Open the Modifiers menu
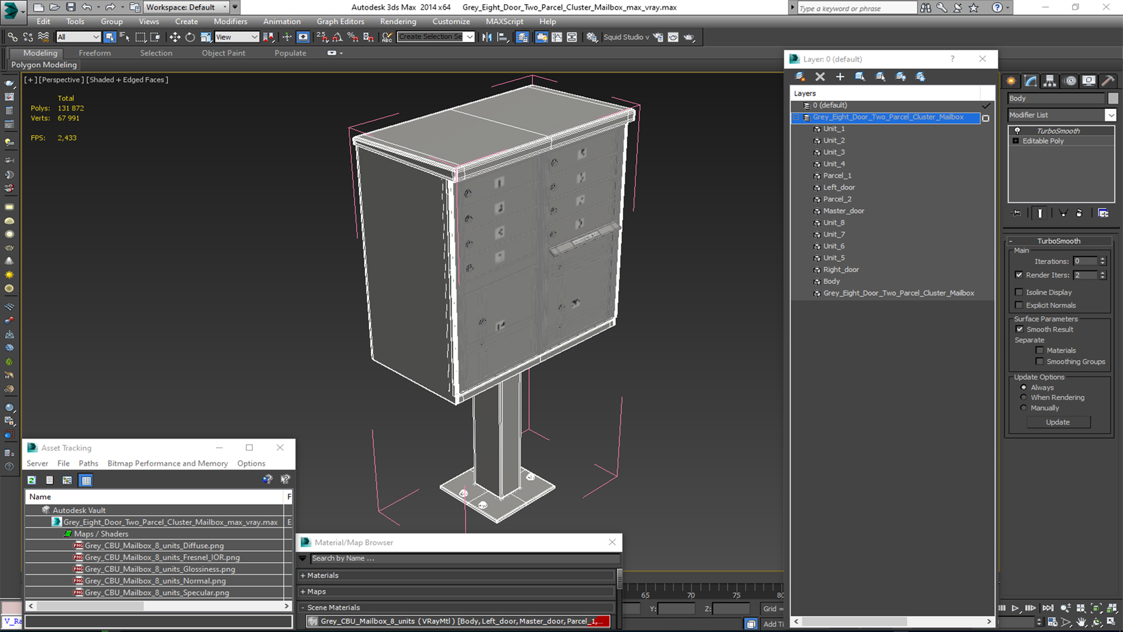Image resolution: width=1123 pixels, height=632 pixels. [230, 22]
